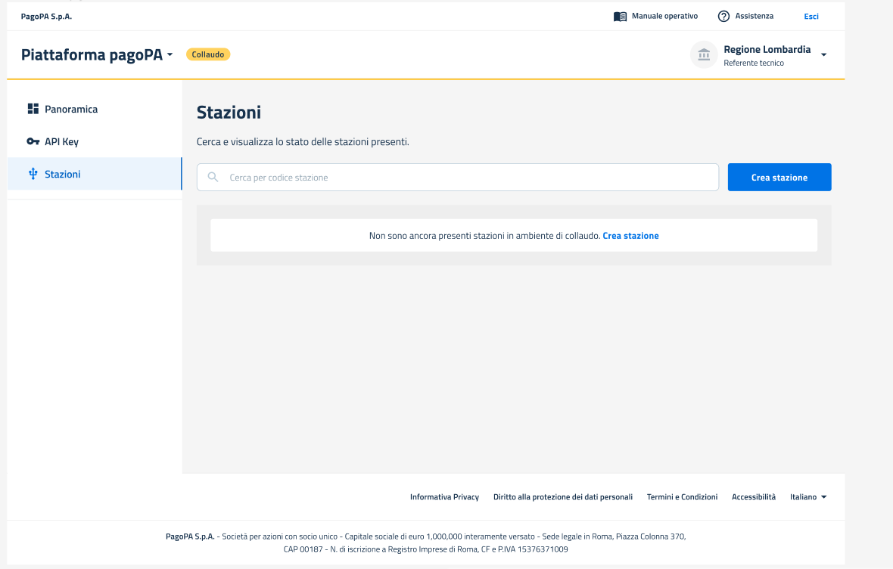
Task: Click the Assistenza question mark icon
Action: click(x=723, y=17)
